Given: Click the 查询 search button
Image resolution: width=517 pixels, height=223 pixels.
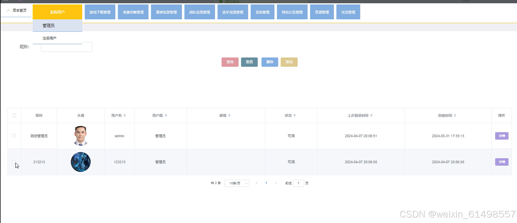Looking at the screenshot, I should pos(230,62).
